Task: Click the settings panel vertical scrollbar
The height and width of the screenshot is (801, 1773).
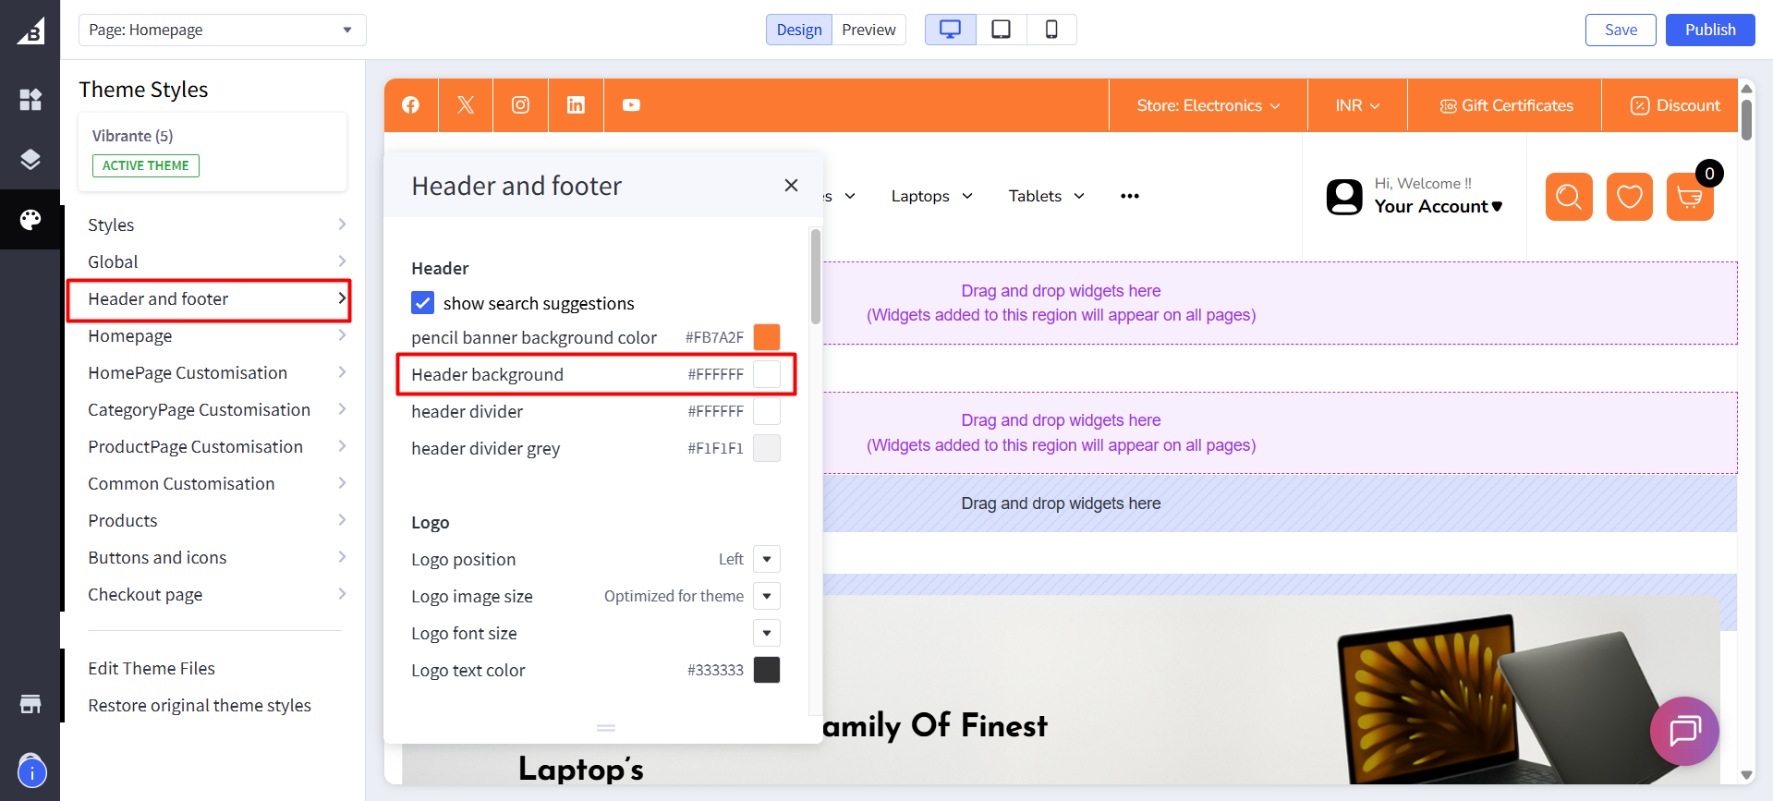Action: coord(816,277)
